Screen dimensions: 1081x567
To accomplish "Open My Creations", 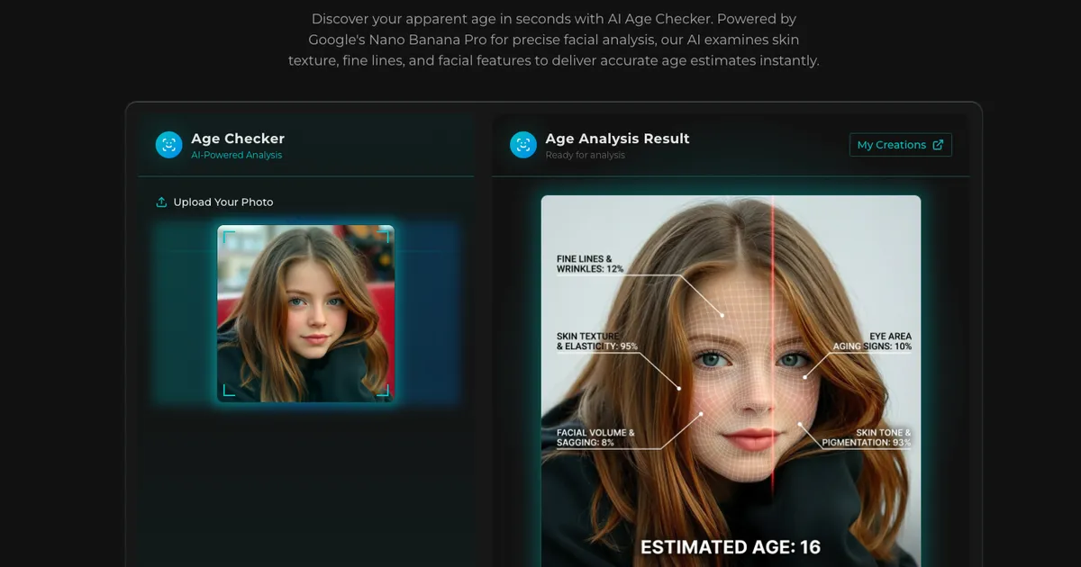I will coord(900,144).
